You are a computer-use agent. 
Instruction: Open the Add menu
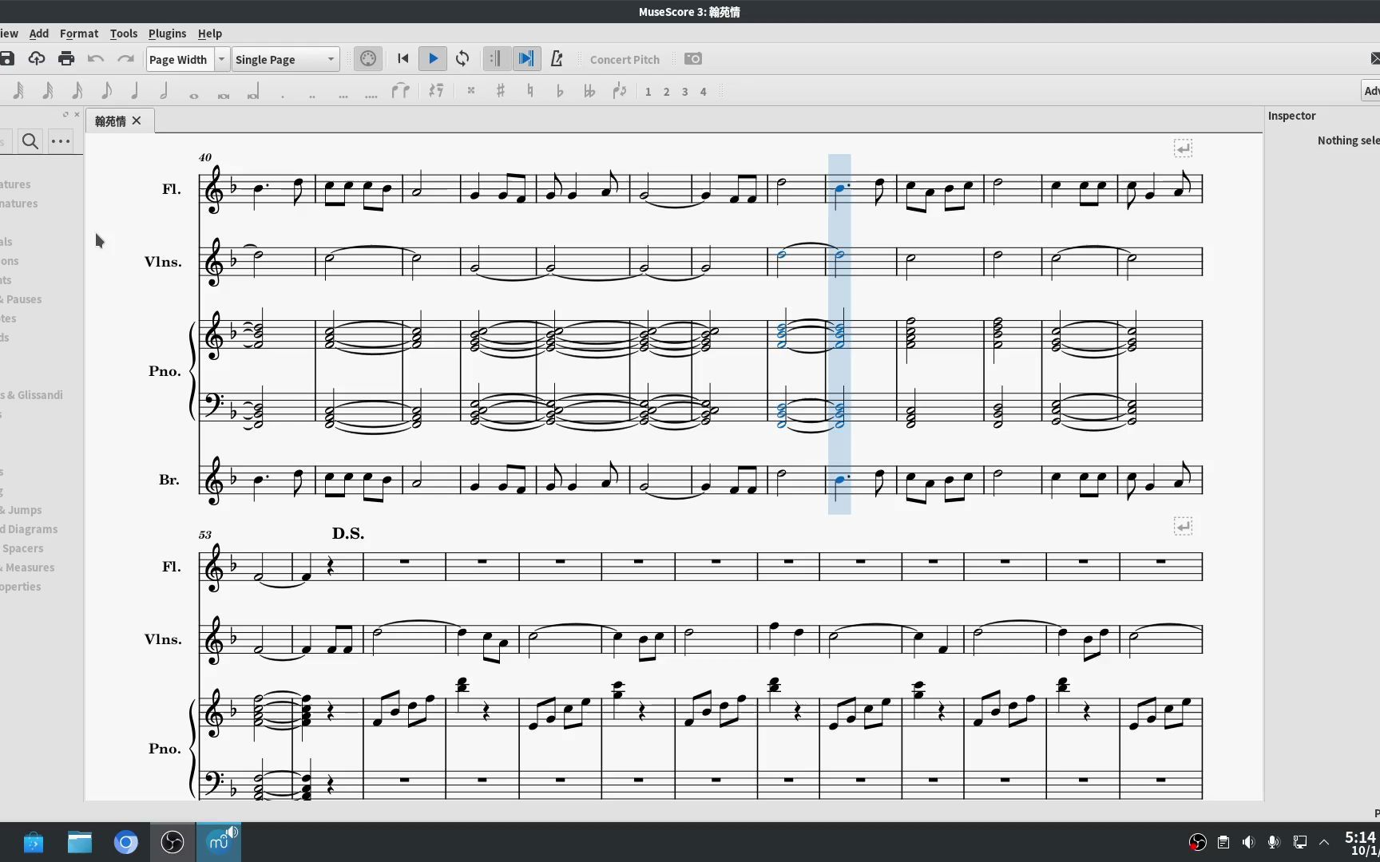38,34
